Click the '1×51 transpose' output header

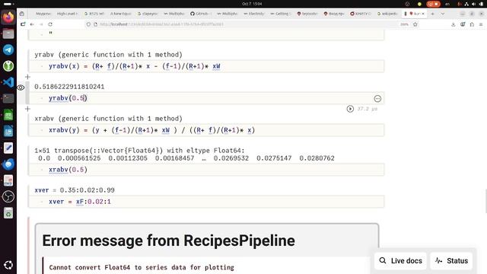point(139,151)
